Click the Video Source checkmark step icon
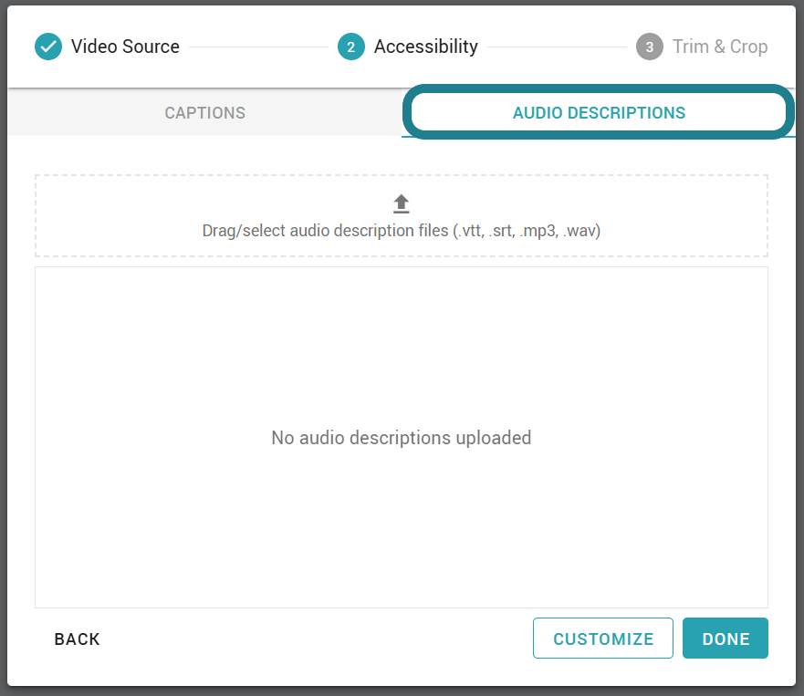This screenshot has height=696, width=804. tap(48, 47)
